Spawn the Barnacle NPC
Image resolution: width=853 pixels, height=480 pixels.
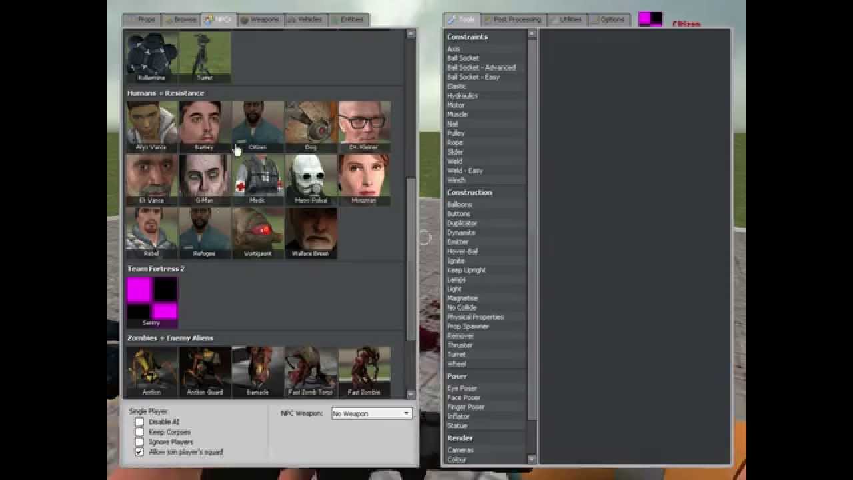258,371
